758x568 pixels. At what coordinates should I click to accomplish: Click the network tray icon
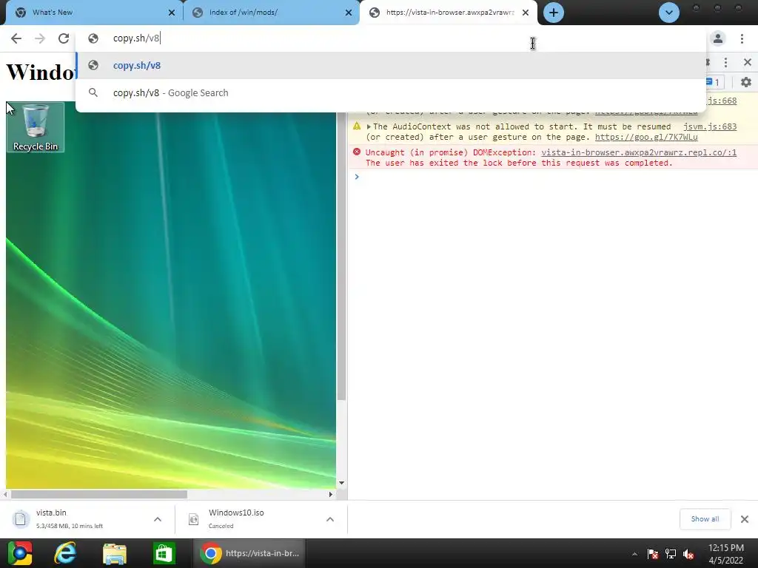671,554
